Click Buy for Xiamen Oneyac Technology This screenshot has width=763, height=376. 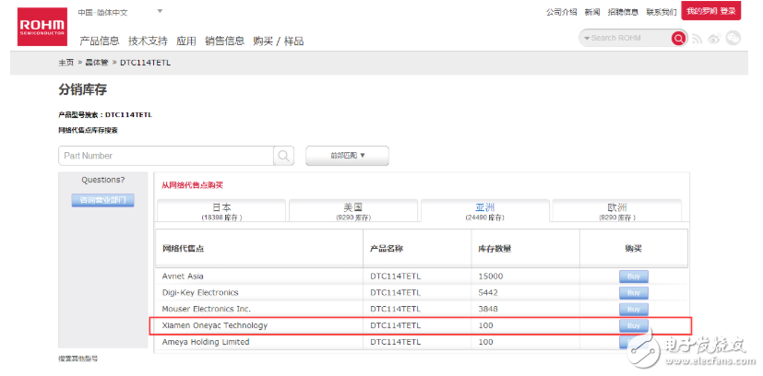click(x=634, y=326)
